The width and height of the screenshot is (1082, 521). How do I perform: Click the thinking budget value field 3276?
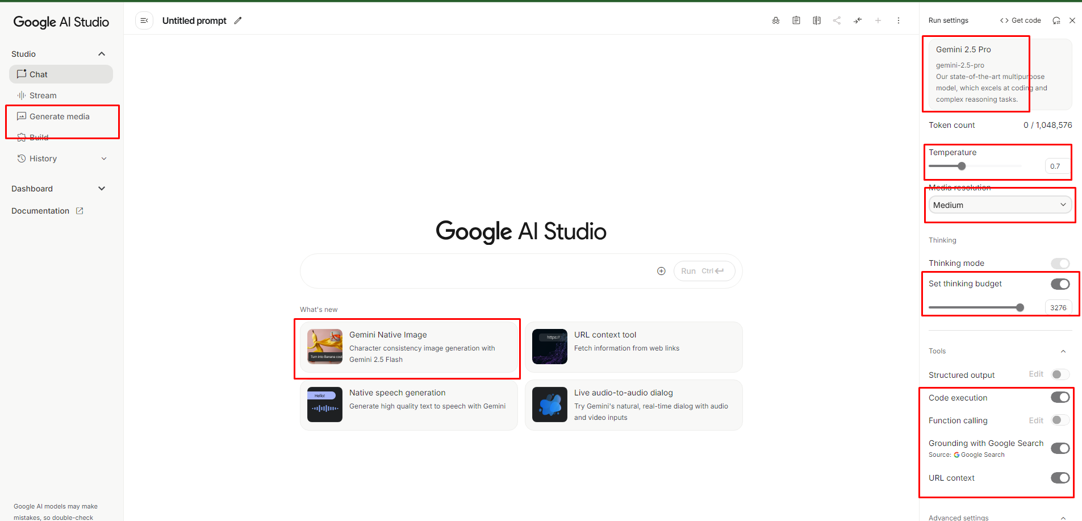1058,307
